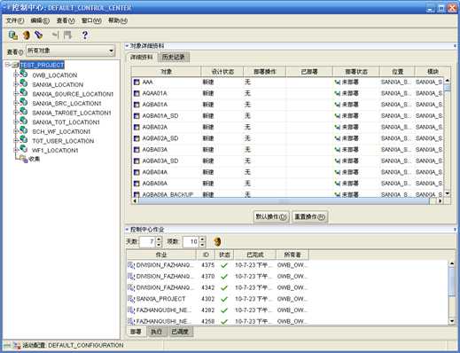The height and width of the screenshot is (353, 460).
Task: Click the refresh icon in the jobs panel
Action: point(217,241)
